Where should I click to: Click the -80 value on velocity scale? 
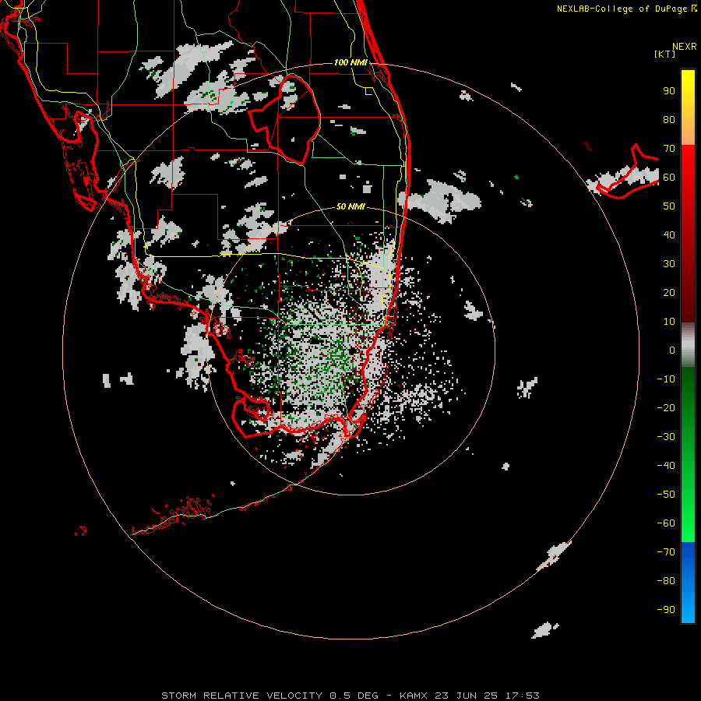(x=666, y=581)
